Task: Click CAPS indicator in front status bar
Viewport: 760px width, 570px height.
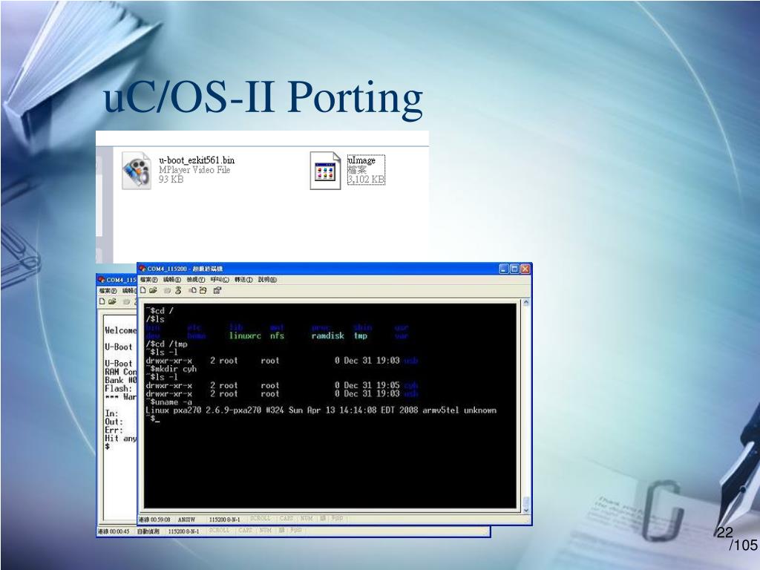Action: (x=286, y=518)
